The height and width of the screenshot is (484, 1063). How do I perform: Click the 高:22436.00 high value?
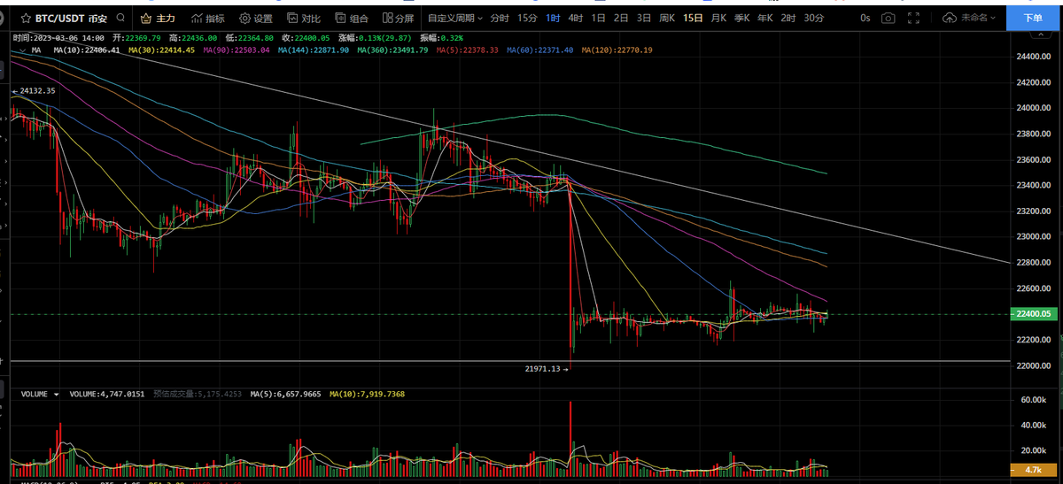click(192, 38)
